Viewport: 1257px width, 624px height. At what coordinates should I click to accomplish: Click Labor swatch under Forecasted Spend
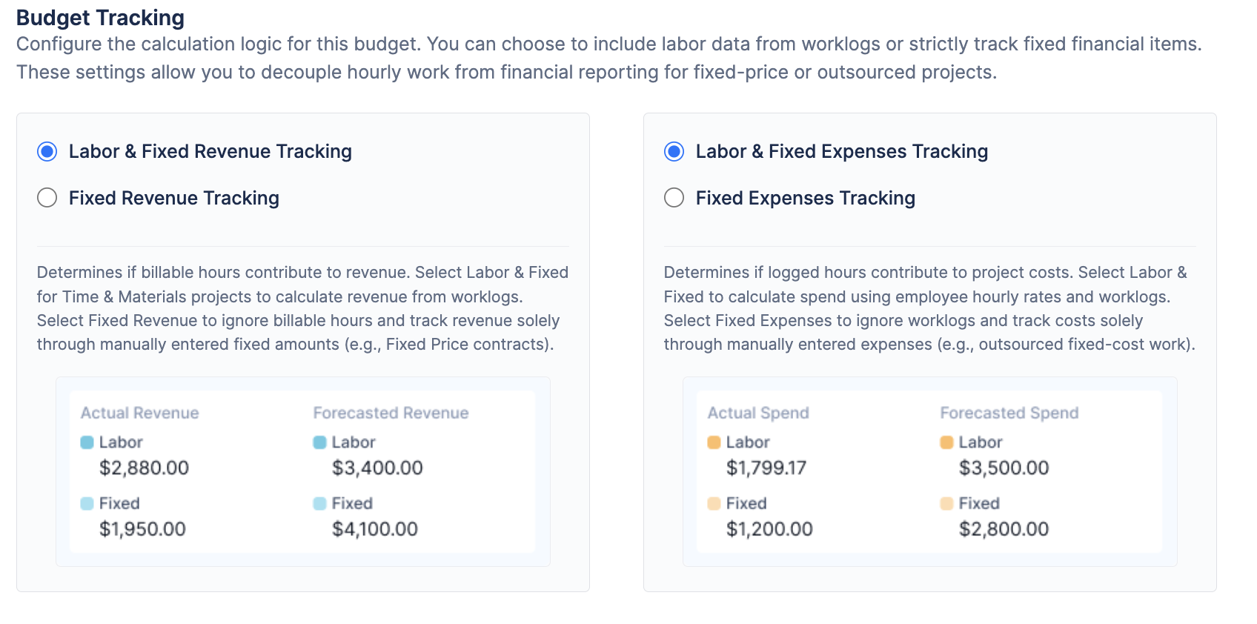coord(946,442)
